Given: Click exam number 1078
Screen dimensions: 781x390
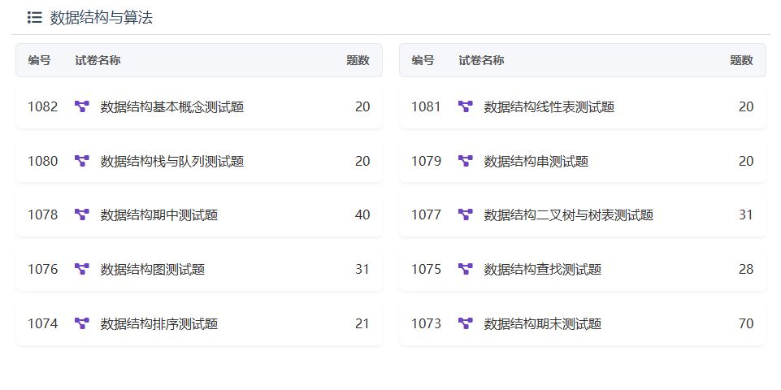Looking at the screenshot, I should point(43,214).
